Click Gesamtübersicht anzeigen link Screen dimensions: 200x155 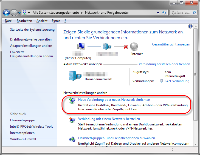[x=171, y=44]
